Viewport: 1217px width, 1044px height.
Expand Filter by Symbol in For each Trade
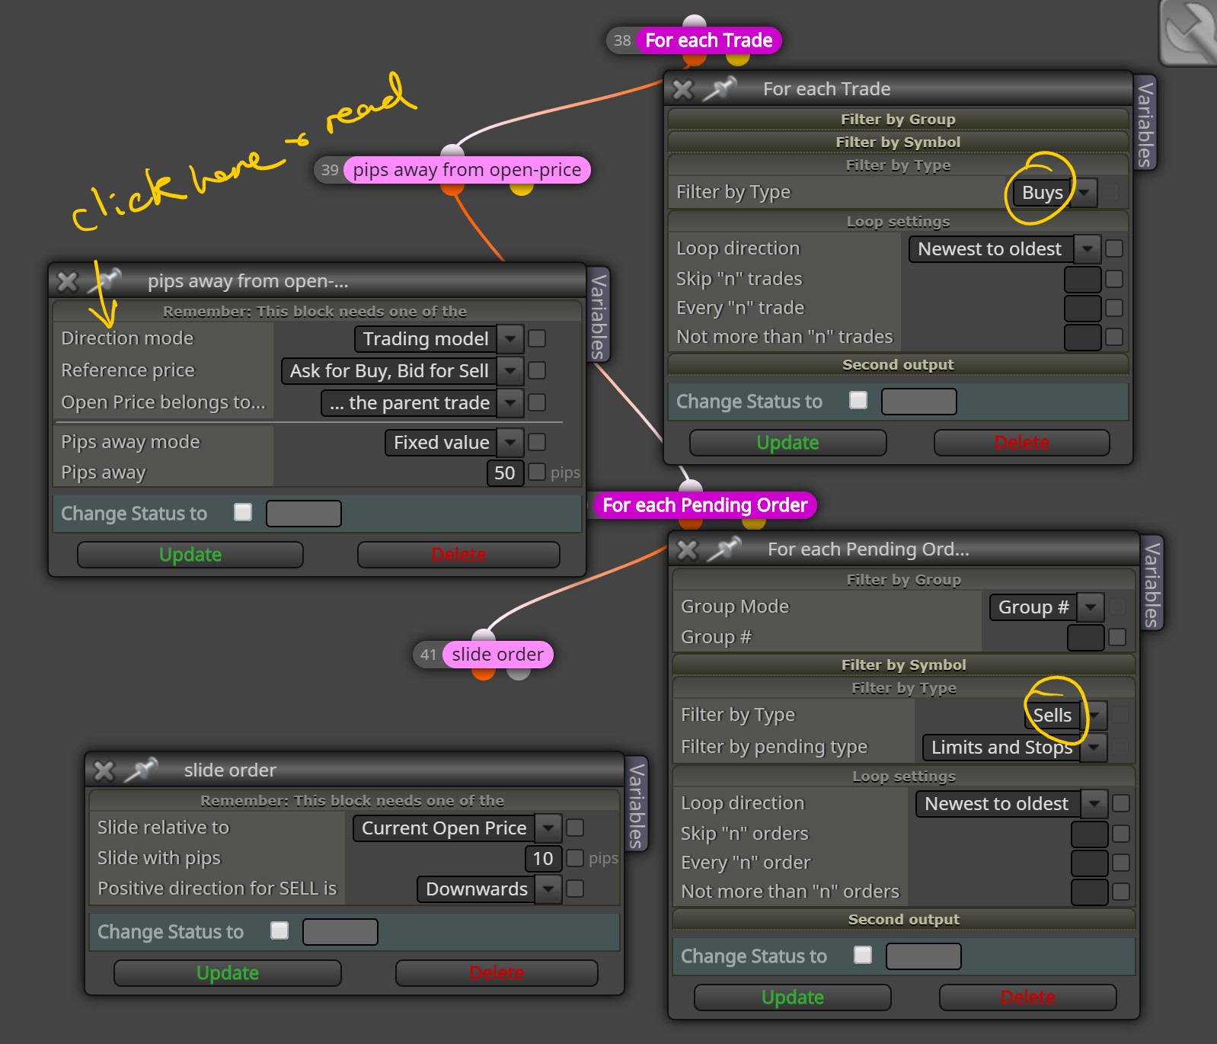click(x=898, y=142)
